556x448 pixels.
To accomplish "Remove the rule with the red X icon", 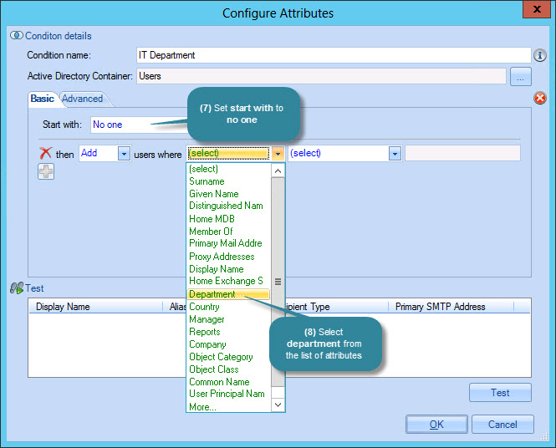I will (x=45, y=154).
